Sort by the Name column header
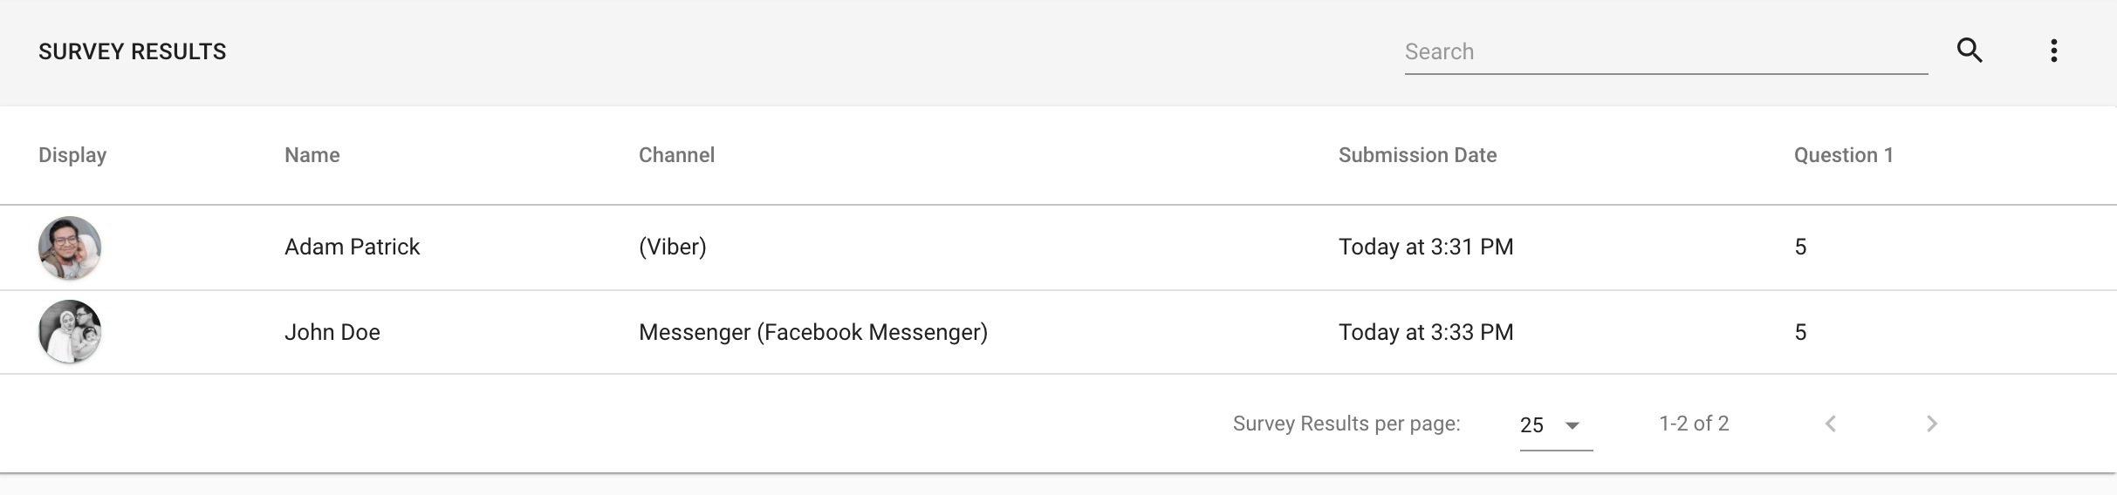The image size is (2117, 495). point(312,155)
